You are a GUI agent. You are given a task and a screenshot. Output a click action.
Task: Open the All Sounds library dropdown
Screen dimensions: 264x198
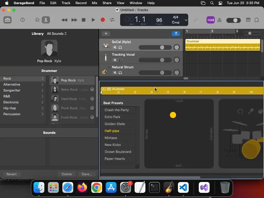pos(57,34)
